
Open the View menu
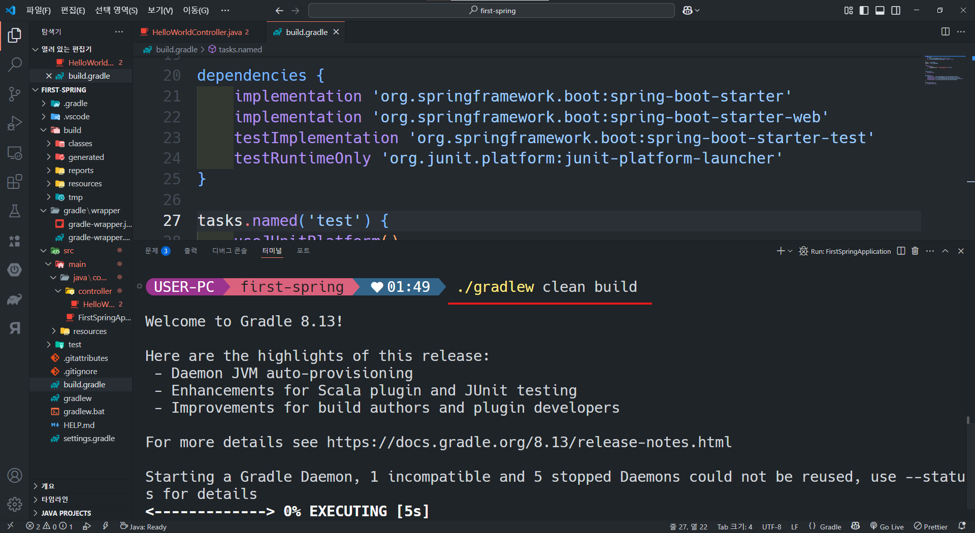click(x=160, y=10)
